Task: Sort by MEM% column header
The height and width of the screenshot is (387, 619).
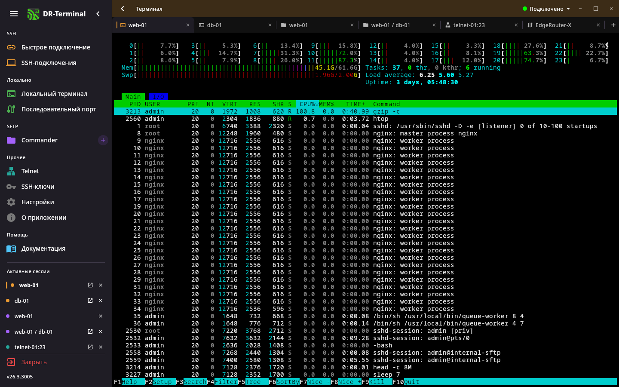Action: (327, 104)
